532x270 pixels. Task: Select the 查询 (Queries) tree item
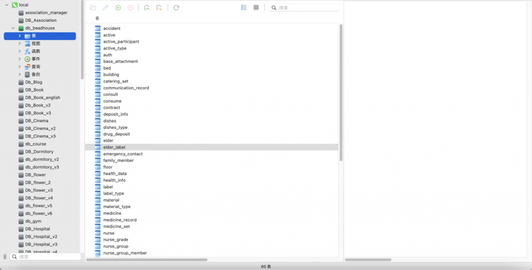[35, 66]
